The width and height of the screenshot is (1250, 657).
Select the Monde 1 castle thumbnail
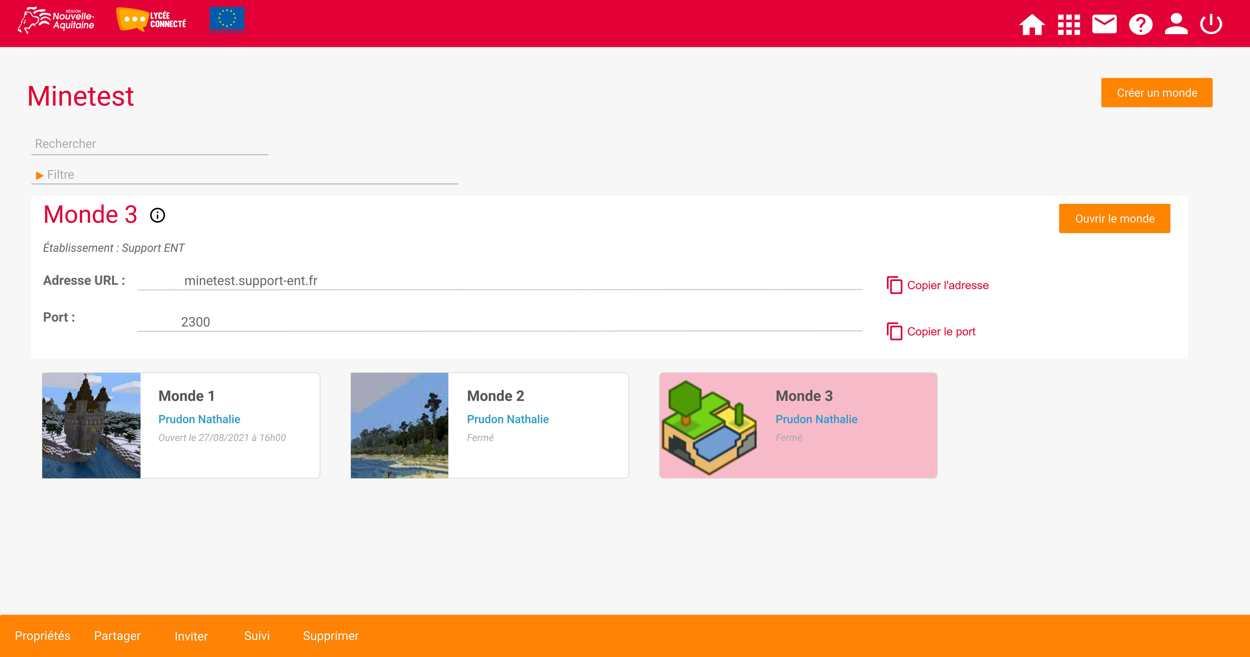pos(91,426)
